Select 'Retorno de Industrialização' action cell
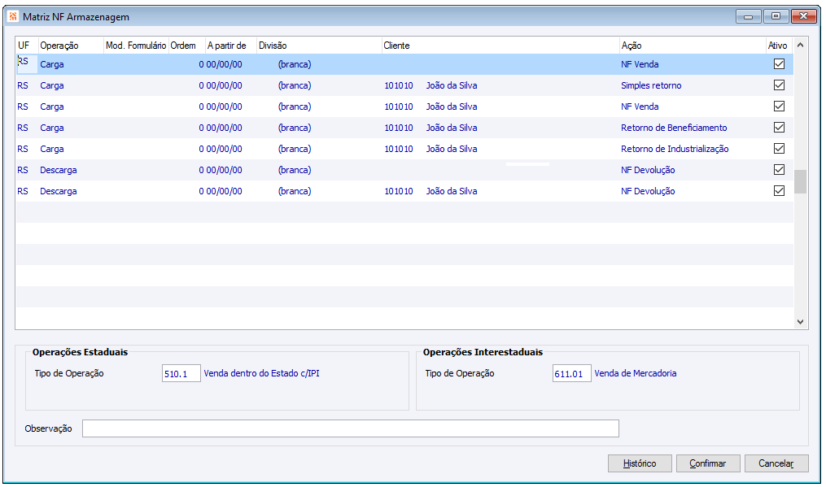The image size is (826, 487). [675, 149]
